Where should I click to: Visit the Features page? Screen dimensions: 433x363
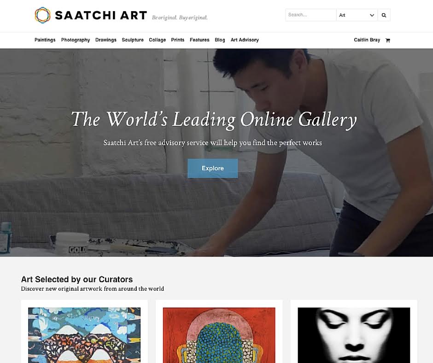[x=199, y=40]
